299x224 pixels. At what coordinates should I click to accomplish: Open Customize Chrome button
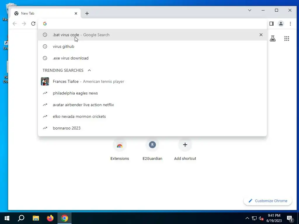coord(268,201)
